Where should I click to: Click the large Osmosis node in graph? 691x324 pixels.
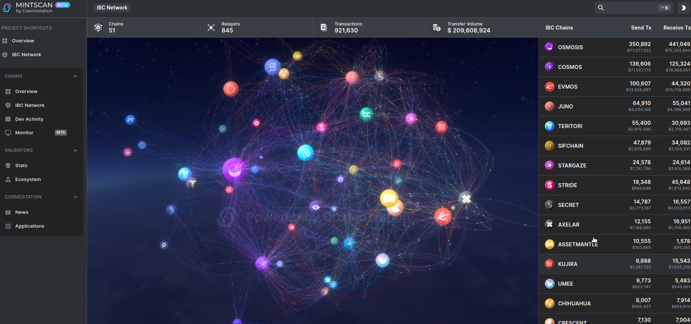point(234,170)
